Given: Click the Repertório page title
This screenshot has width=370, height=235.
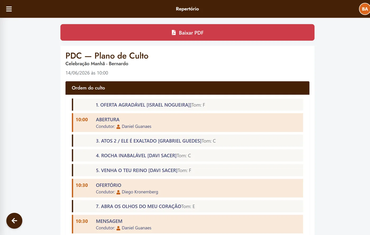Looking at the screenshot, I should click(x=187, y=9).
